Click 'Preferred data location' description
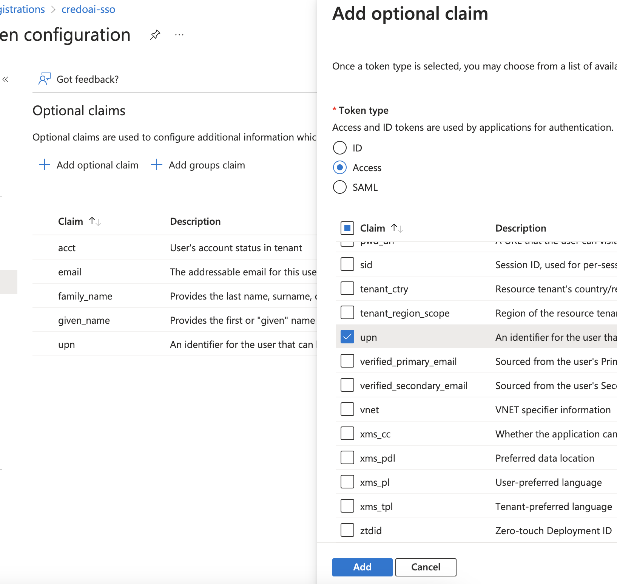This screenshot has width=617, height=584. 545,458
